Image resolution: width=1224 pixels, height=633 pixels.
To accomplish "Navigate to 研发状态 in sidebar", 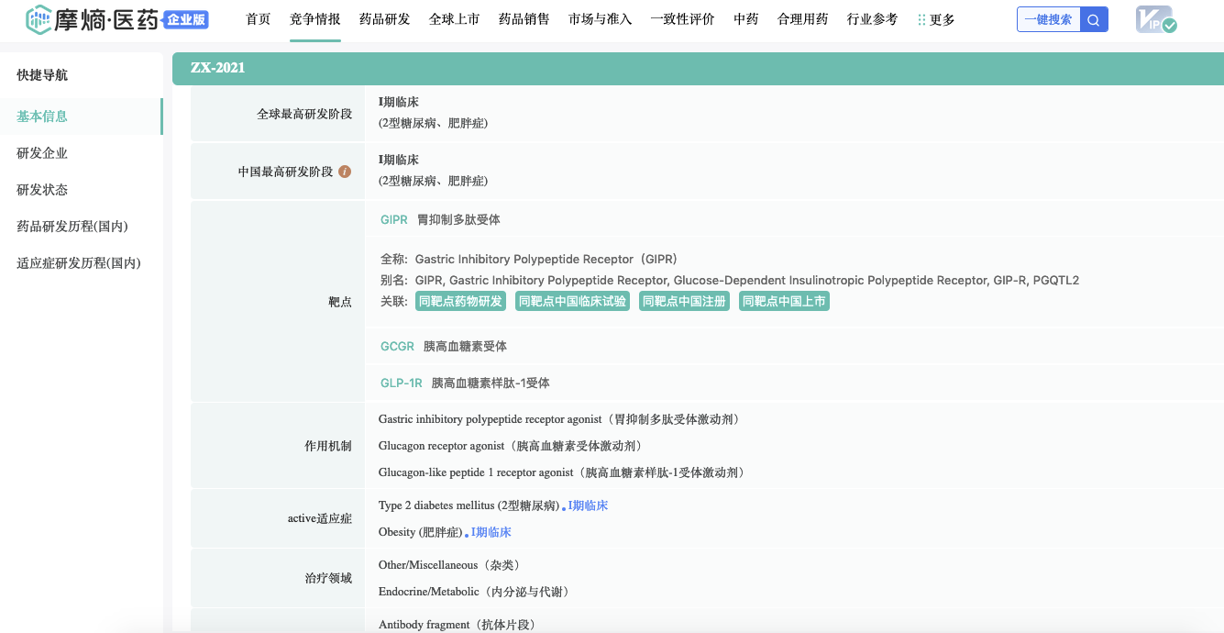I will 42,190.
